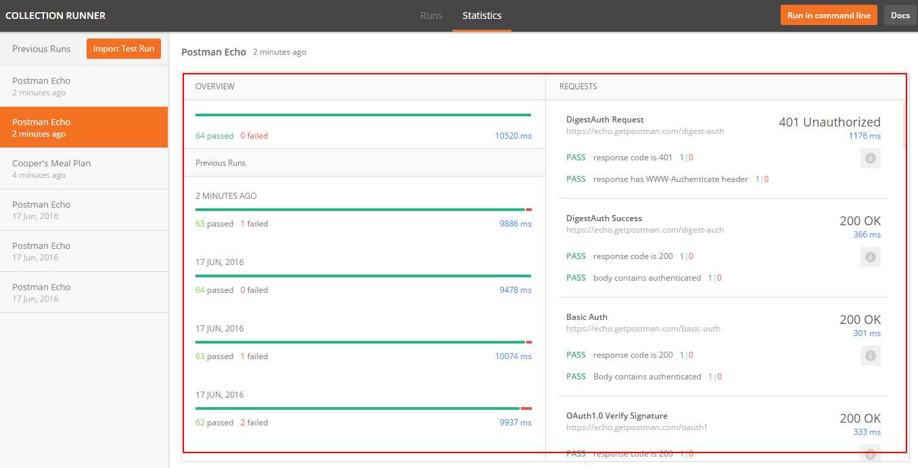Click the 9478 ms duration
Viewport: 918px width, 468px height.
(515, 290)
